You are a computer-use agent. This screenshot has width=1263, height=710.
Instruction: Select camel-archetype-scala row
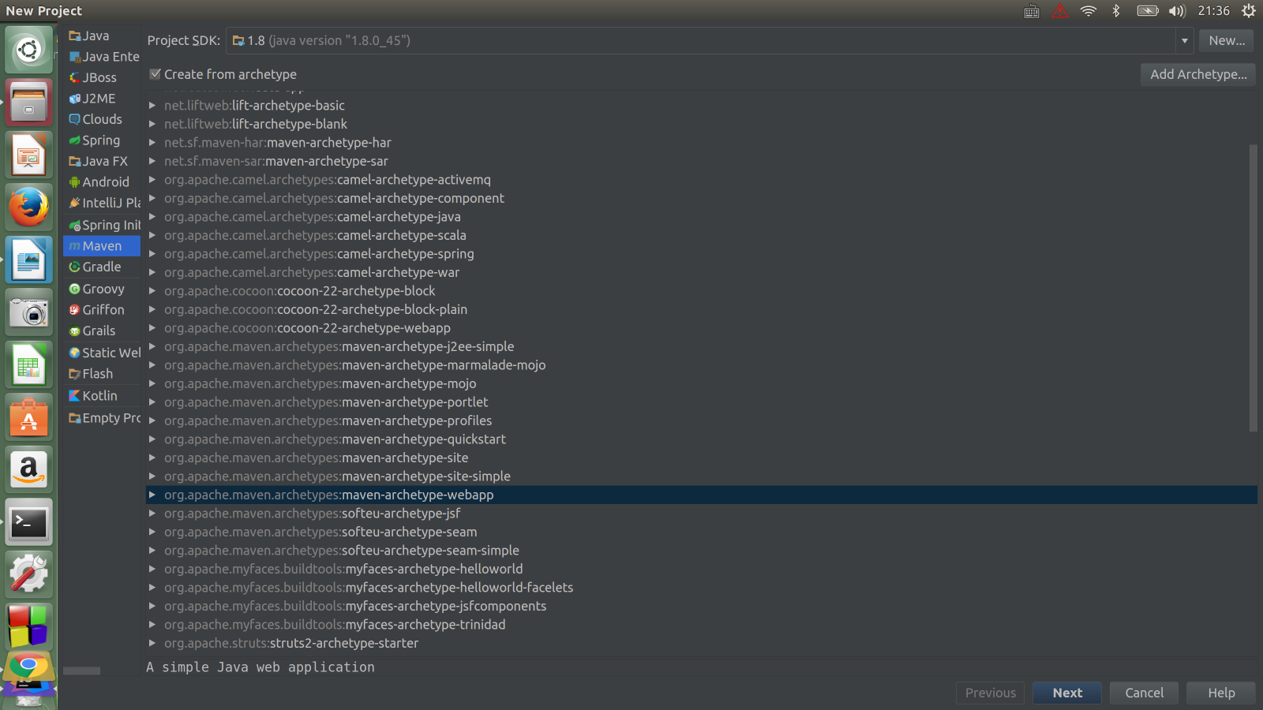(x=702, y=235)
